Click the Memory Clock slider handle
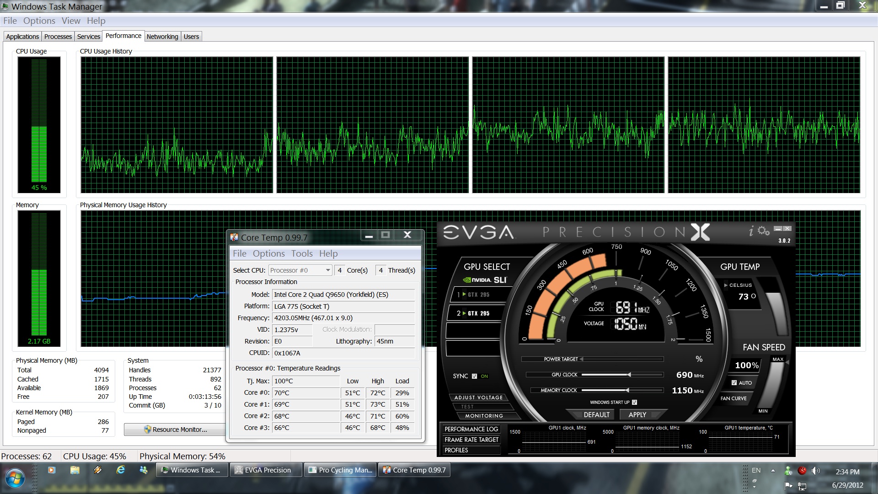This screenshot has height=494, width=878. click(x=627, y=390)
